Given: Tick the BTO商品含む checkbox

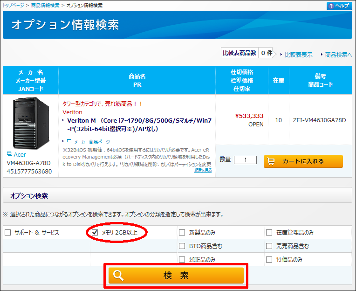Looking at the screenshot, I should click(x=182, y=246).
